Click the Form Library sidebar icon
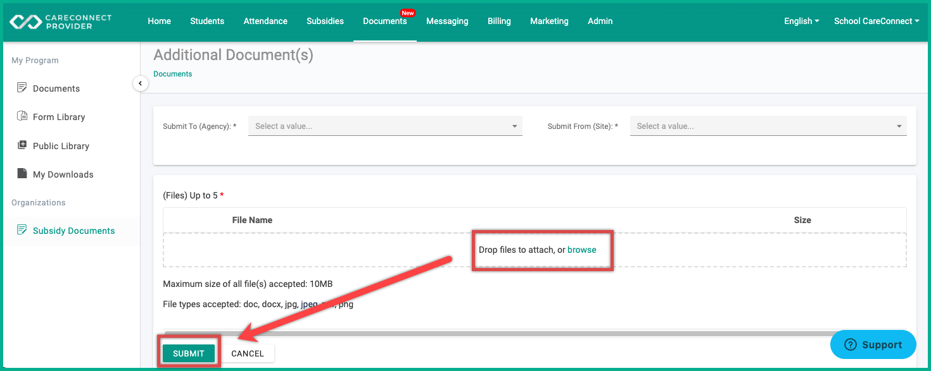The image size is (931, 371). pos(22,116)
